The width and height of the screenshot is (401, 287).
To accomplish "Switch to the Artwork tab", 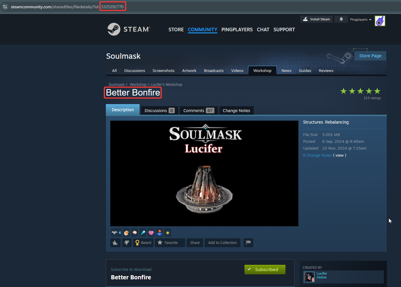I will click(x=189, y=70).
